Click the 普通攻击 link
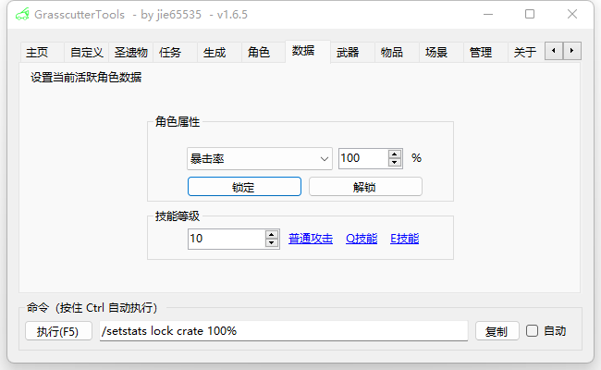Viewport: 601px width, 370px height. [x=311, y=239]
